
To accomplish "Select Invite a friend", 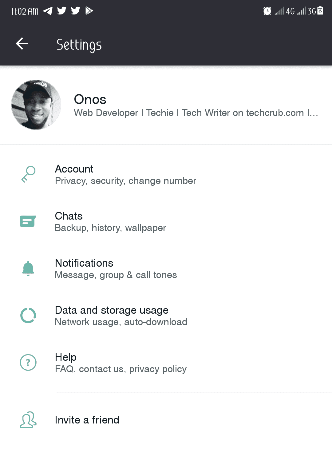I will tap(87, 420).
